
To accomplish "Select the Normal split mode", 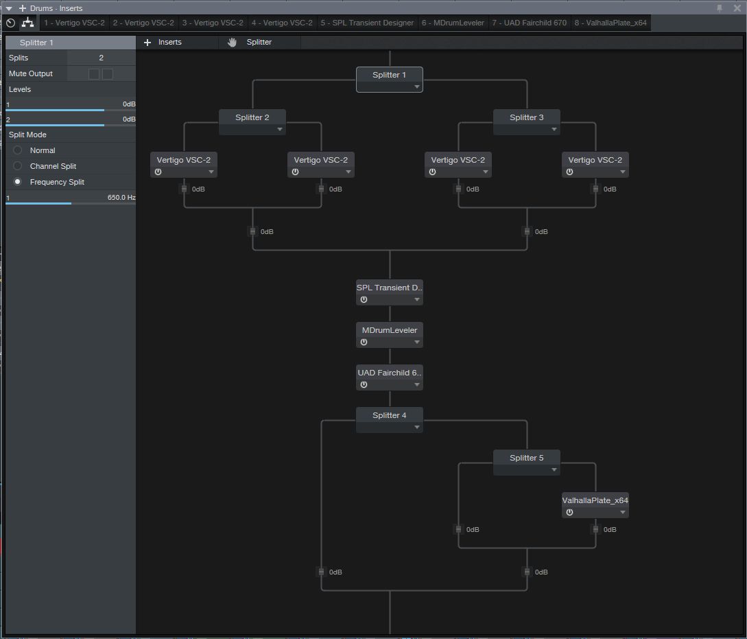I will (x=18, y=150).
